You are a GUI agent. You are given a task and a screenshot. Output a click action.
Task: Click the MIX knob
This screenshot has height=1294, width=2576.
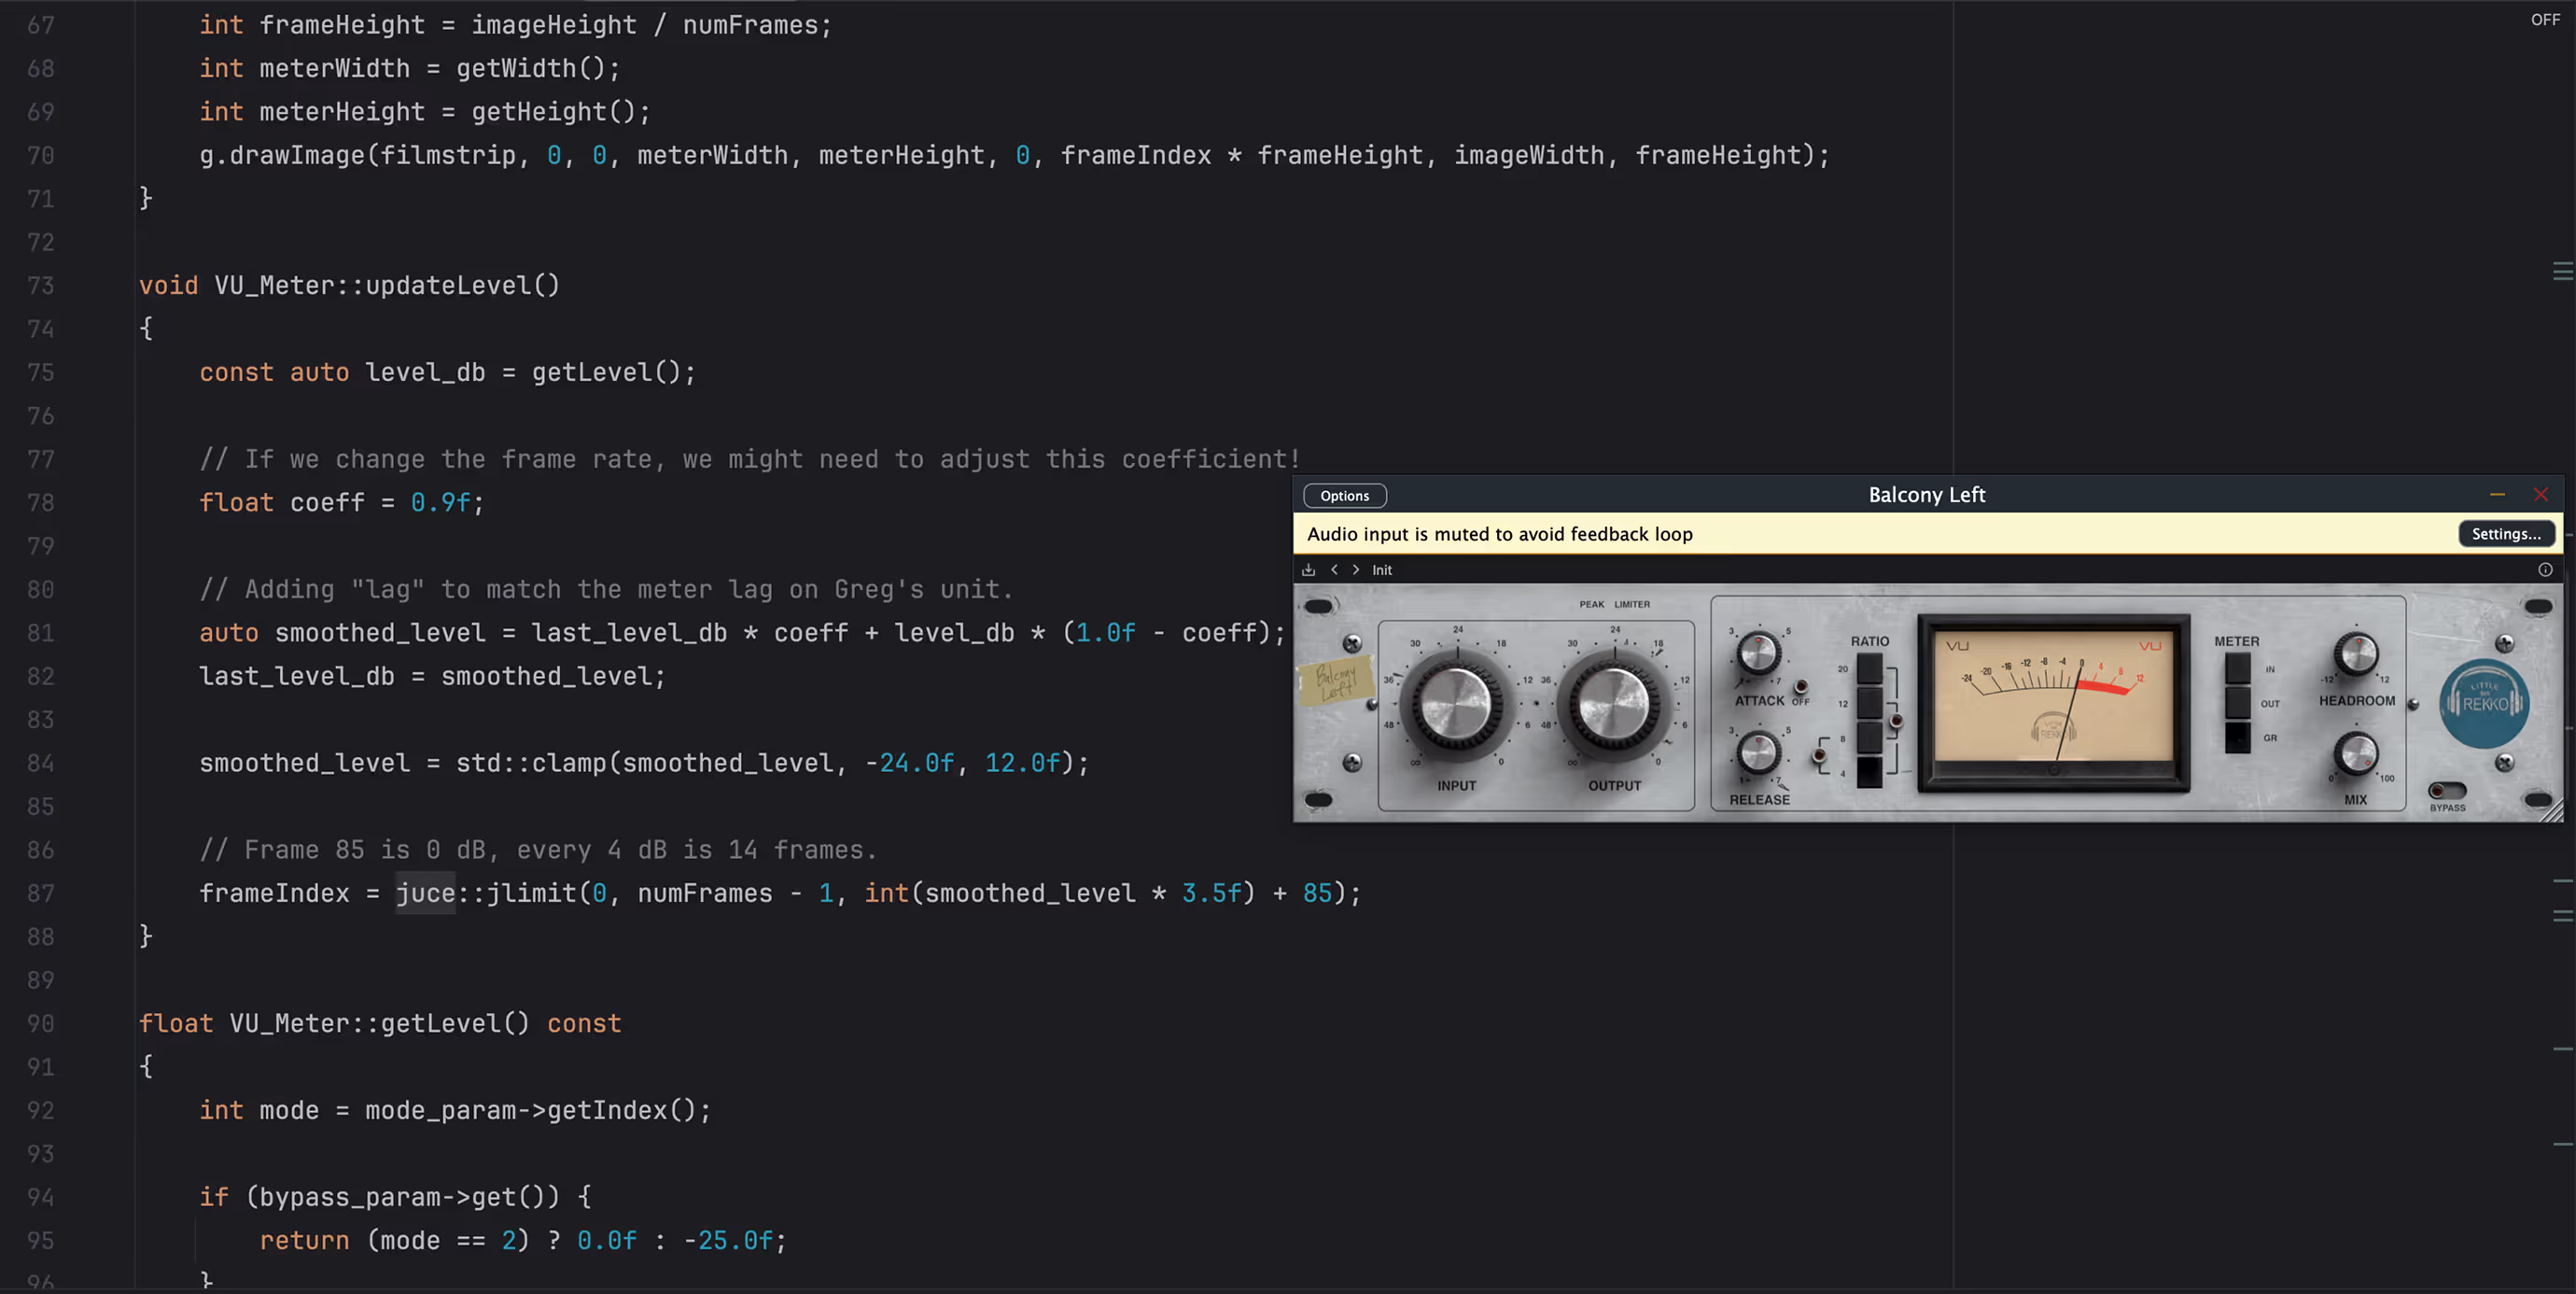tap(2357, 753)
